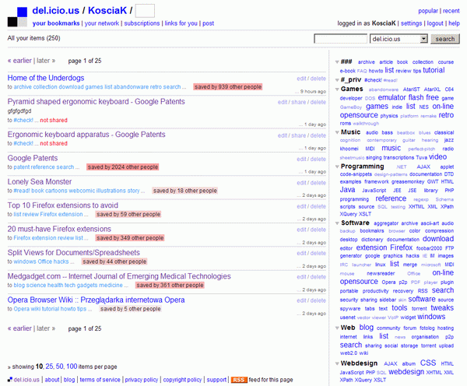Open the settings link
The height and width of the screenshot is (386, 467).
coord(411,23)
